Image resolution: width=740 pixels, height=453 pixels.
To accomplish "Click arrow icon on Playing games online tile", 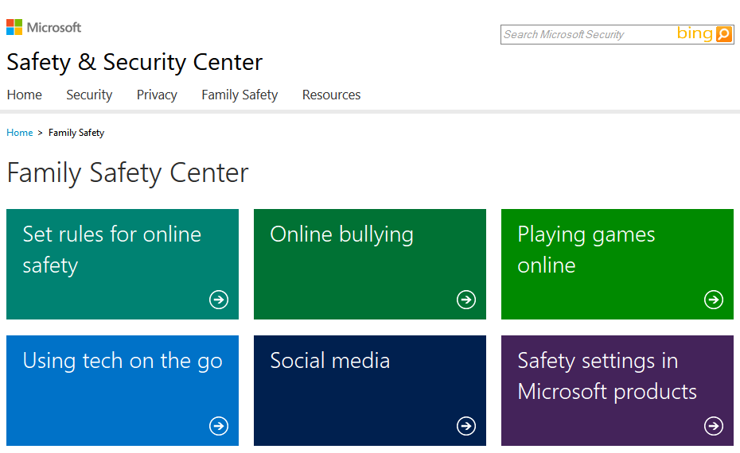I will [714, 300].
